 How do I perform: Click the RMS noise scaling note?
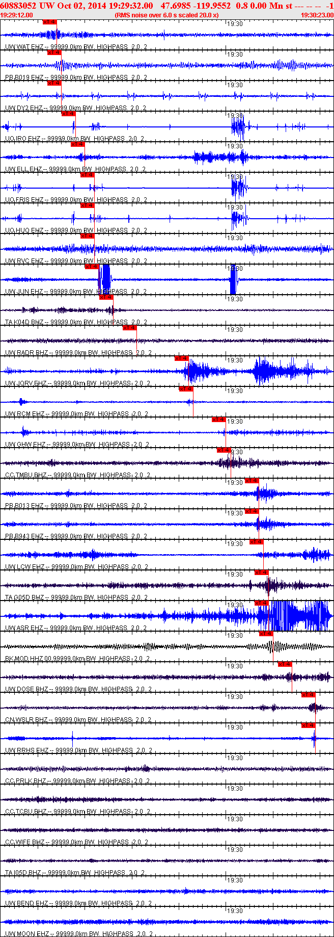point(167,15)
